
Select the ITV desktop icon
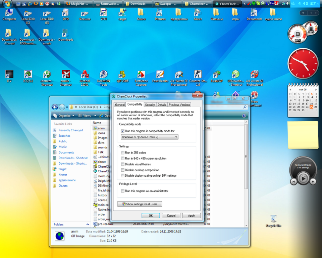(x=9, y=76)
